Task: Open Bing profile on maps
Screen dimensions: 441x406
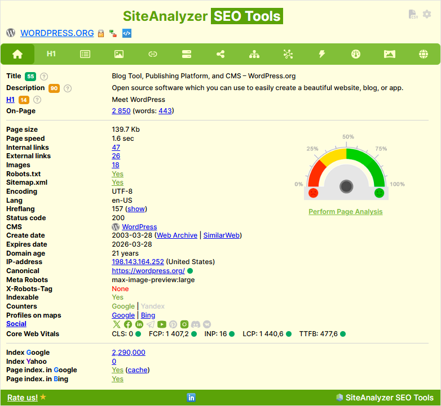Action: click(x=148, y=315)
